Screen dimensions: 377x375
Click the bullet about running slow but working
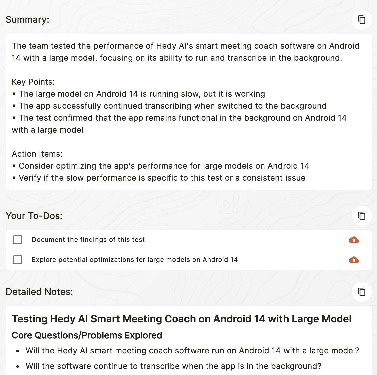142,94
